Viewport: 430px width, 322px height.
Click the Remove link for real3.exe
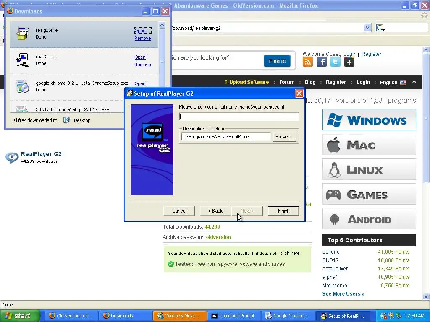143,65
